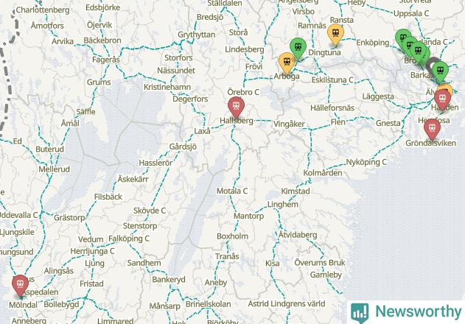Screen dimensions: 465x324
Task: Select the frontmost green marker above the Bro label
Action: coord(418,52)
